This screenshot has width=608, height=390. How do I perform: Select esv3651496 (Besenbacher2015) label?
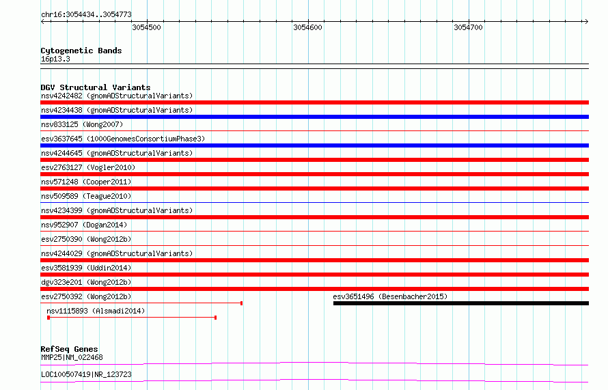tap(390, 296)
